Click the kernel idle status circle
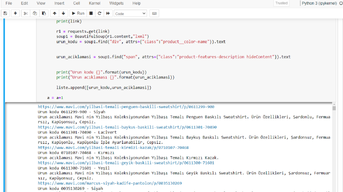This screenshot has height=192, width=343. click(340, 3)
